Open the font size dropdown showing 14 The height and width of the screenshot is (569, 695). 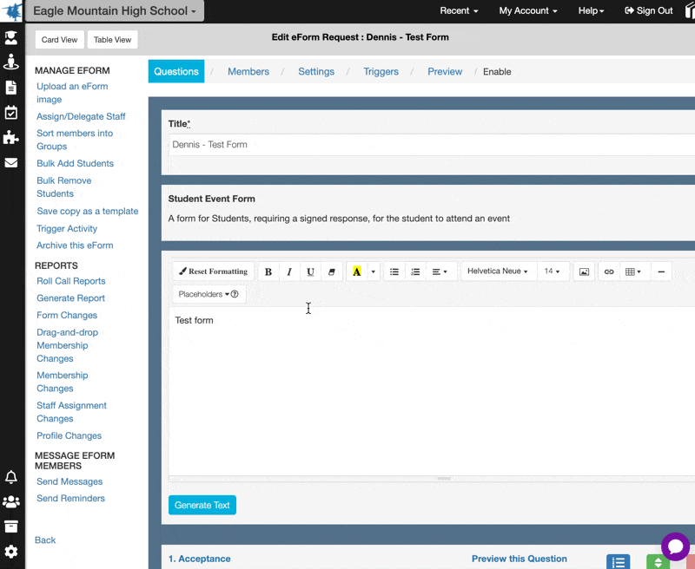[x=553, y=271]
